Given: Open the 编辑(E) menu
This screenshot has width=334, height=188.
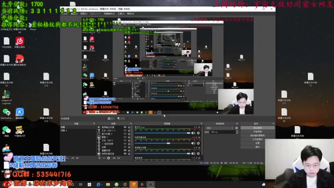Looking at the screenshot, I should coord(74,14).
